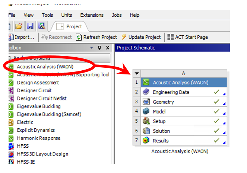Click the Setup cell icon
The width and height of the screenshot is (247, 173).
146,121
